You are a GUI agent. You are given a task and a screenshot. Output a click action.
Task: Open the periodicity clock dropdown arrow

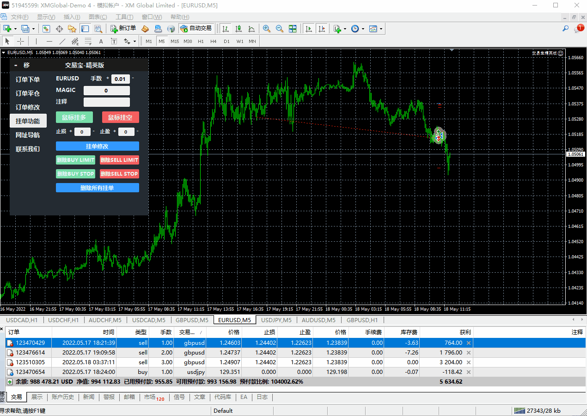(x=363, y=29)
